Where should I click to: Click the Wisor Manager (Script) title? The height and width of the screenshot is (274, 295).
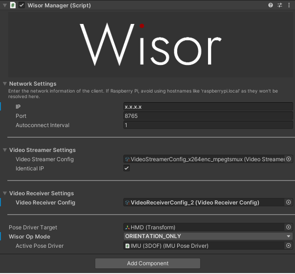(59, 5)
